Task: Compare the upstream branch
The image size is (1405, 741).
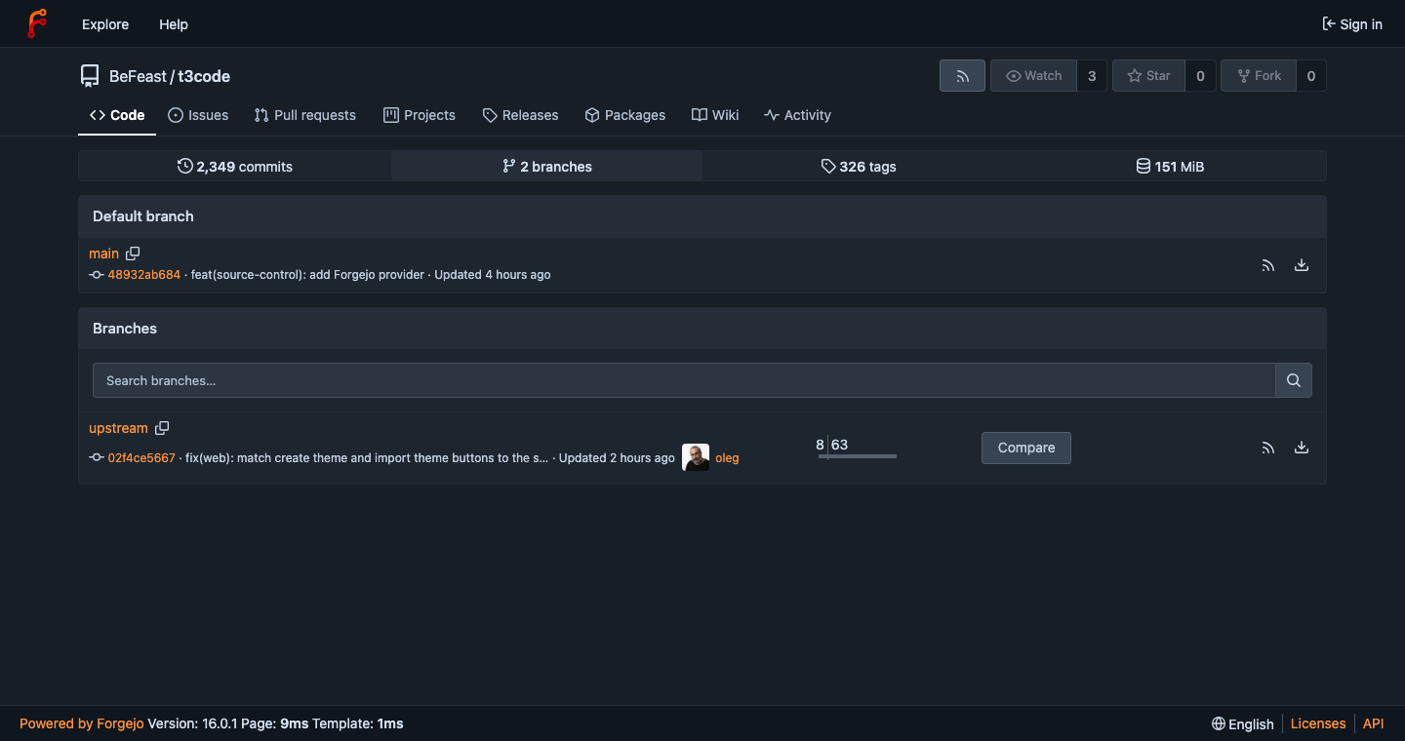Action: pyautogui.click(x=1026, y=448)
